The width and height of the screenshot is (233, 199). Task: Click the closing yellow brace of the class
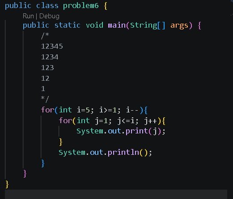(x=7, y=185)
